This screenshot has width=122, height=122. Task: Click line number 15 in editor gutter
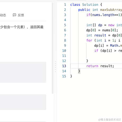(x=64, y=76)
